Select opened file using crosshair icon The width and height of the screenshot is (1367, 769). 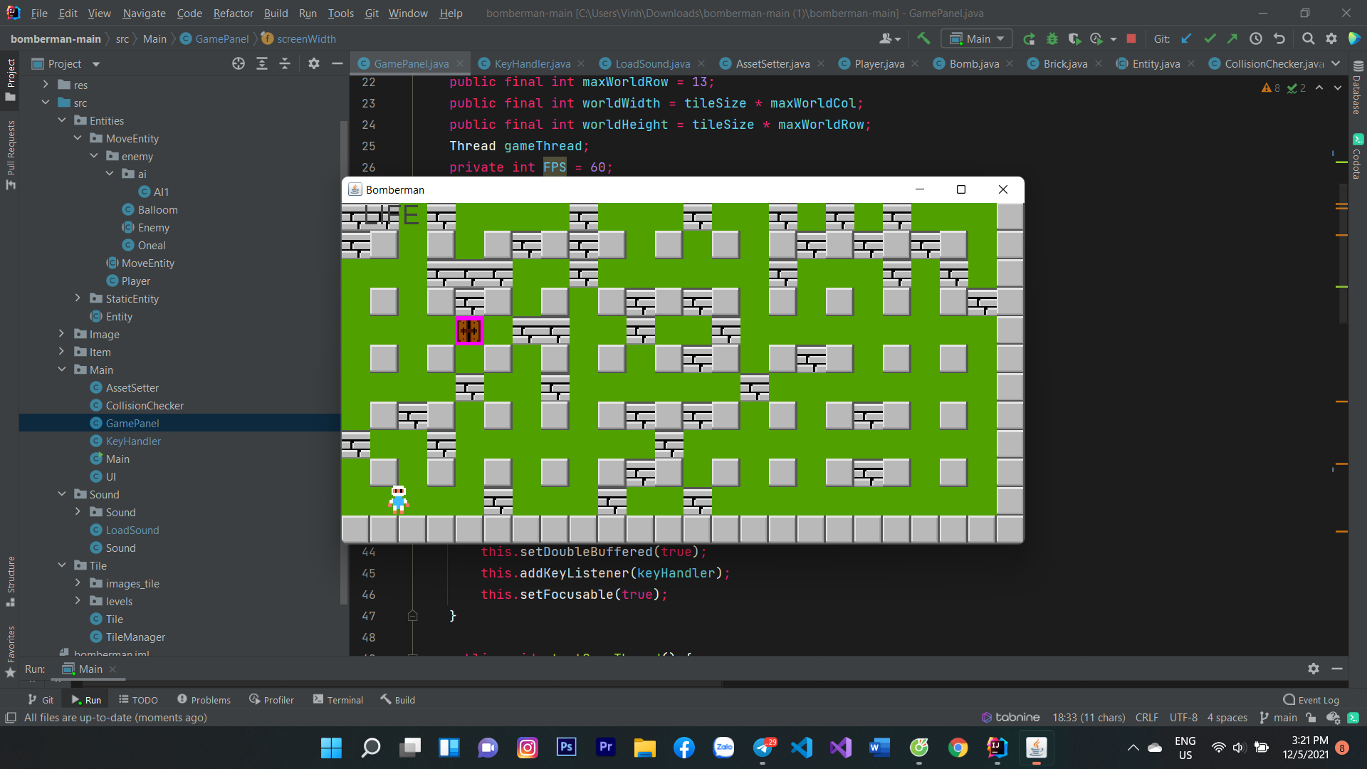coord(238,63)
